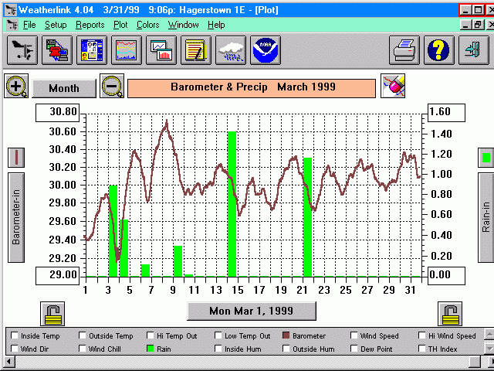Open the weather station icon in toolbar
Viewport: 494px width, 371px height.
[x=22, y=50]
